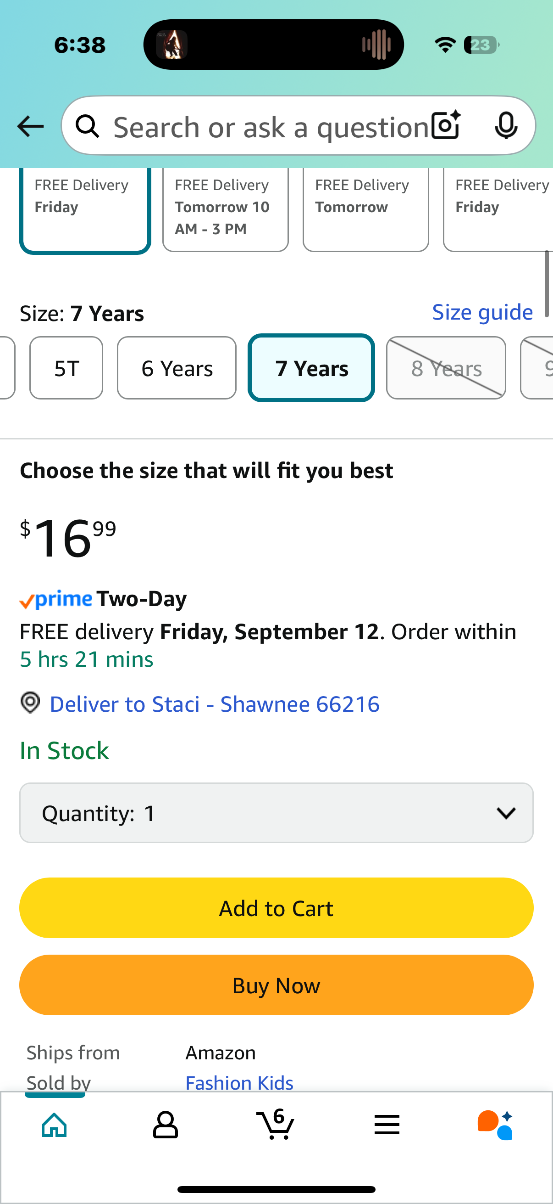Open the cart with 6 items
The height and width of the screenshot is (1204, 553).
275,1124
